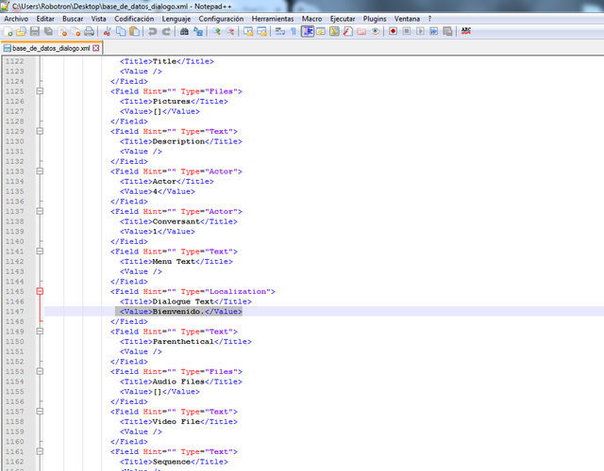Run the ABC spell check icon
604x471 pixels.
coord(465,31)
